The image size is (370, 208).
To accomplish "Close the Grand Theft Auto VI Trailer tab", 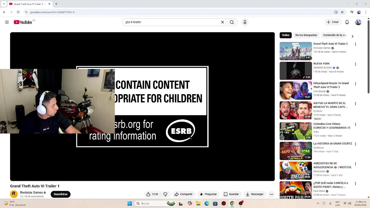I will pos(49,4).
